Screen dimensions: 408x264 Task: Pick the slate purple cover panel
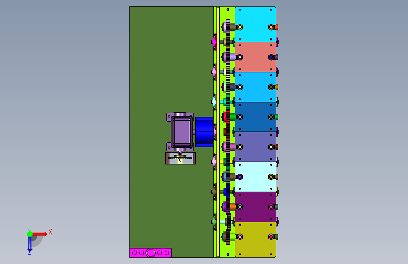[x=256, y=147]
